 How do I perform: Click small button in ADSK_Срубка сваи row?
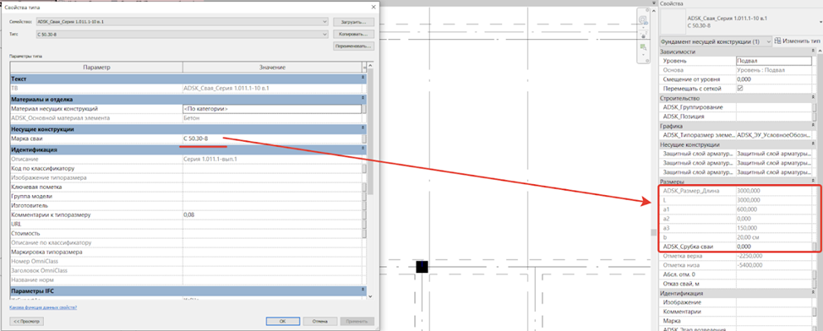coord(814,247)
